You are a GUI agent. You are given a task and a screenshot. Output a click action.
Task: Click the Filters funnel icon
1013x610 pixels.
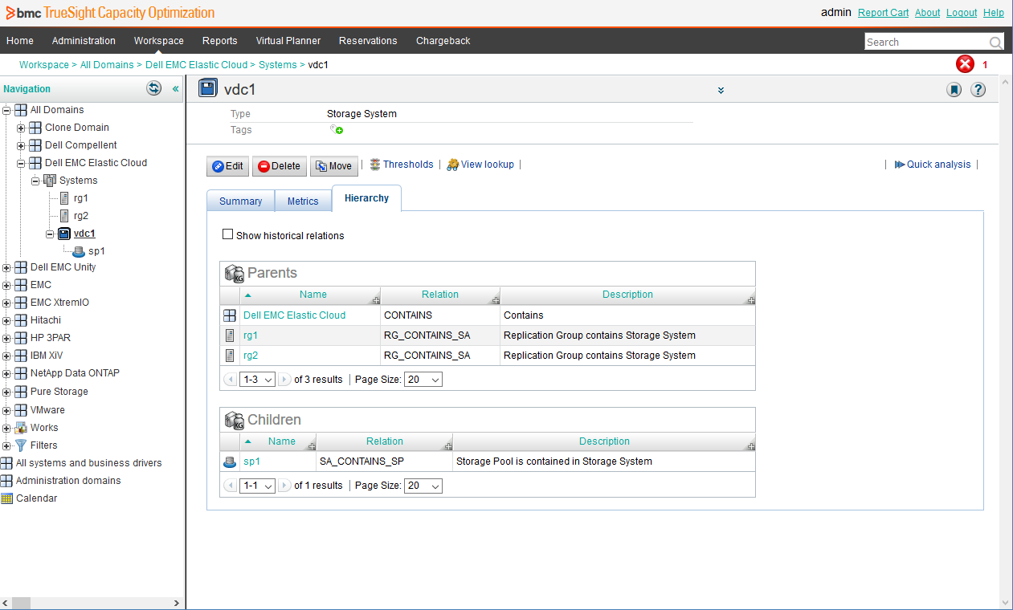tap(21, 445)
